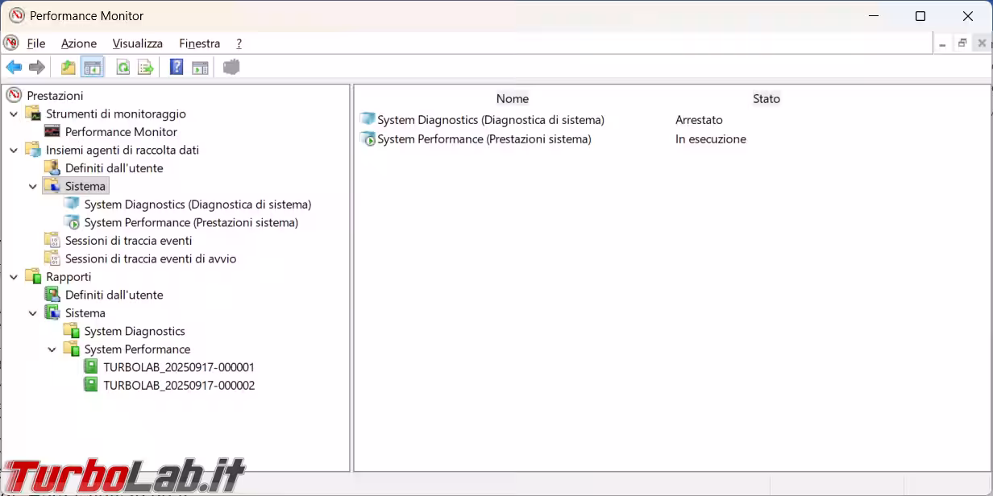This screenshot has height=496, width=993.
Task: Click the Nome column header
Action: pos(512,99)
